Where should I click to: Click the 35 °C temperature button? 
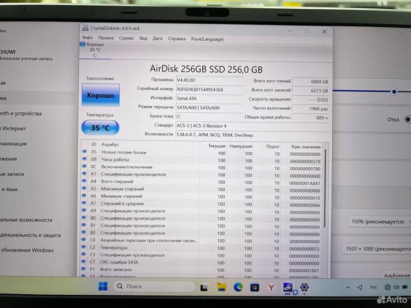100,128
